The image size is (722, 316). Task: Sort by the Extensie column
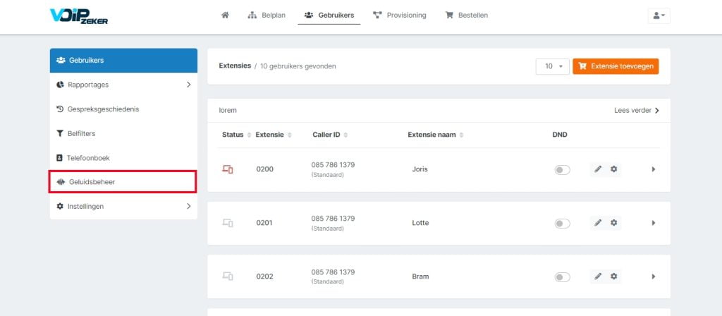click(274, 135)
